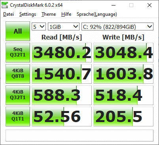The height and width of the screenshot is (145, 159).
Task: Click the Write [MB/s] column header
Action: pos(123,37)
